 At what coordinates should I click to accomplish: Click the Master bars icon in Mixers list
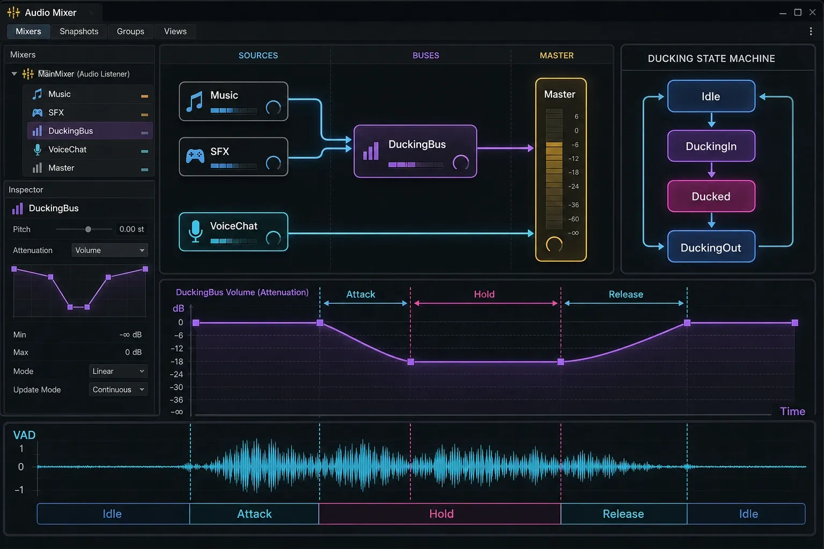point(37,168)
